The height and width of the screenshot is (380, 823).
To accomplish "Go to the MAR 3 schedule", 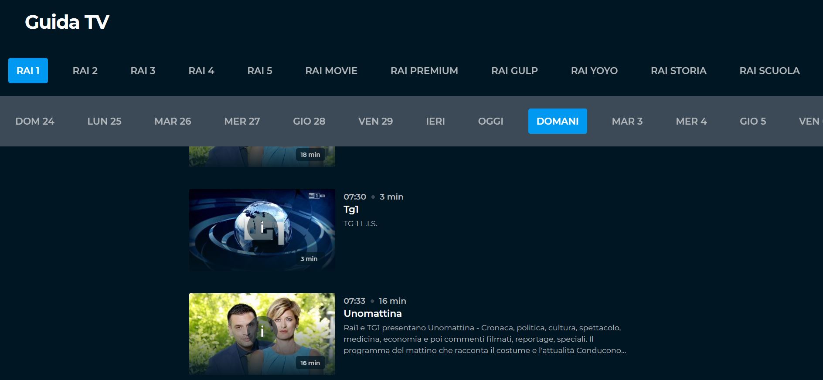I will tap(627, 121).
